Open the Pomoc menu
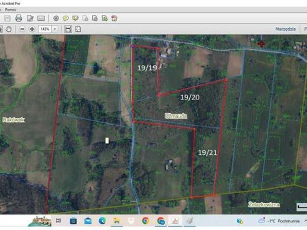The width and height of the screenshot is (307, 230). (x=11, y=9)
